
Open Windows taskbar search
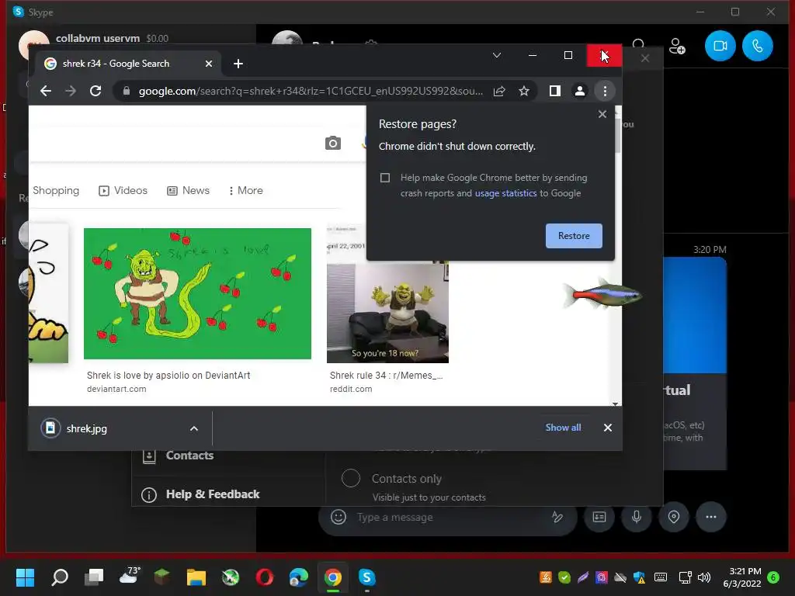point(60,577)
